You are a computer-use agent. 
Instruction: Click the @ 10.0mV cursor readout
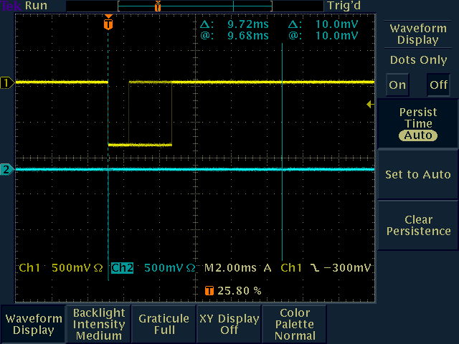point(323,36)
